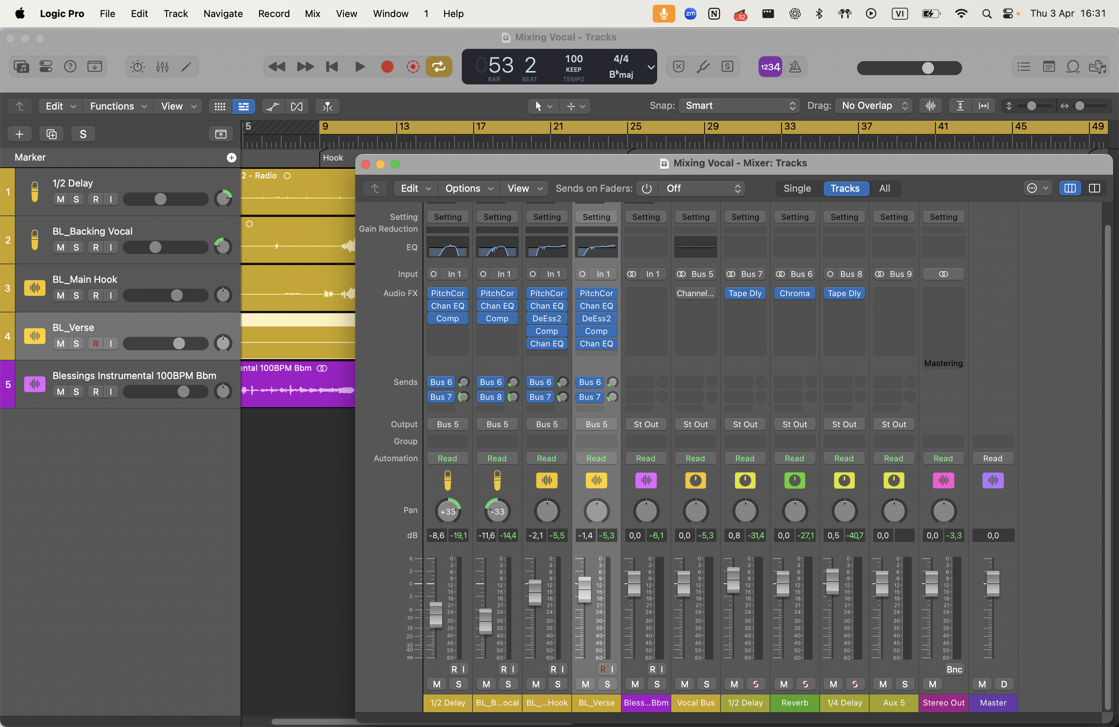Click Tape Dly plug-in on 1/2 Delay aux

click(745, 294)
